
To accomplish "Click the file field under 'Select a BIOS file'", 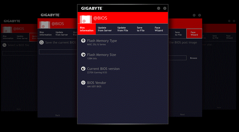I will [x=19, y=53].
